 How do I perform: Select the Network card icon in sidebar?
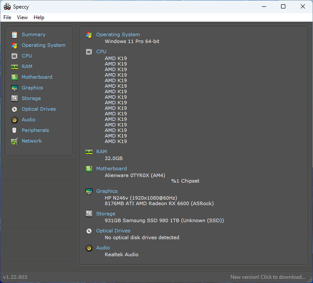(14, 141)
